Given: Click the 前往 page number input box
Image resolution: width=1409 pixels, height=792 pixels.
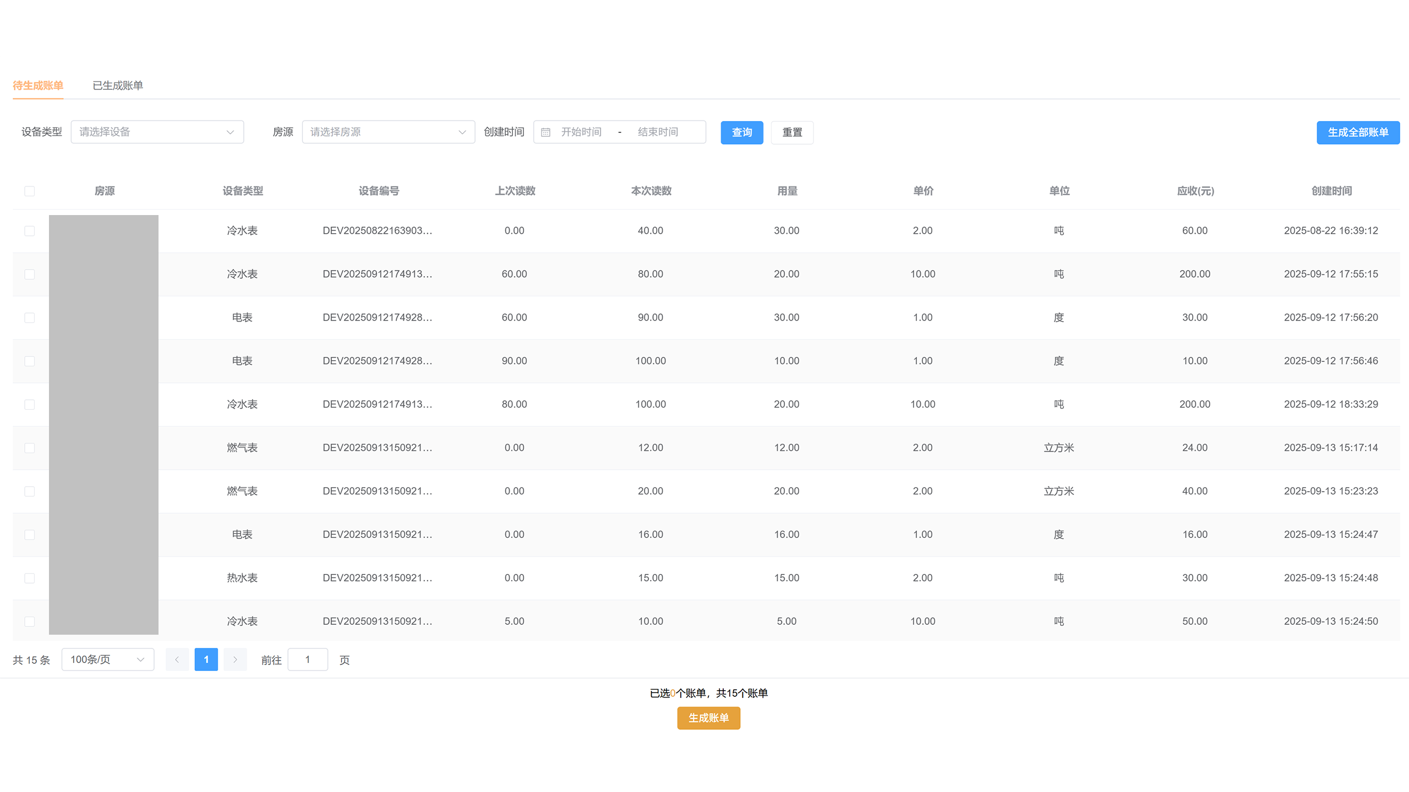Looking at the screenshot, I should click(308, 659).
